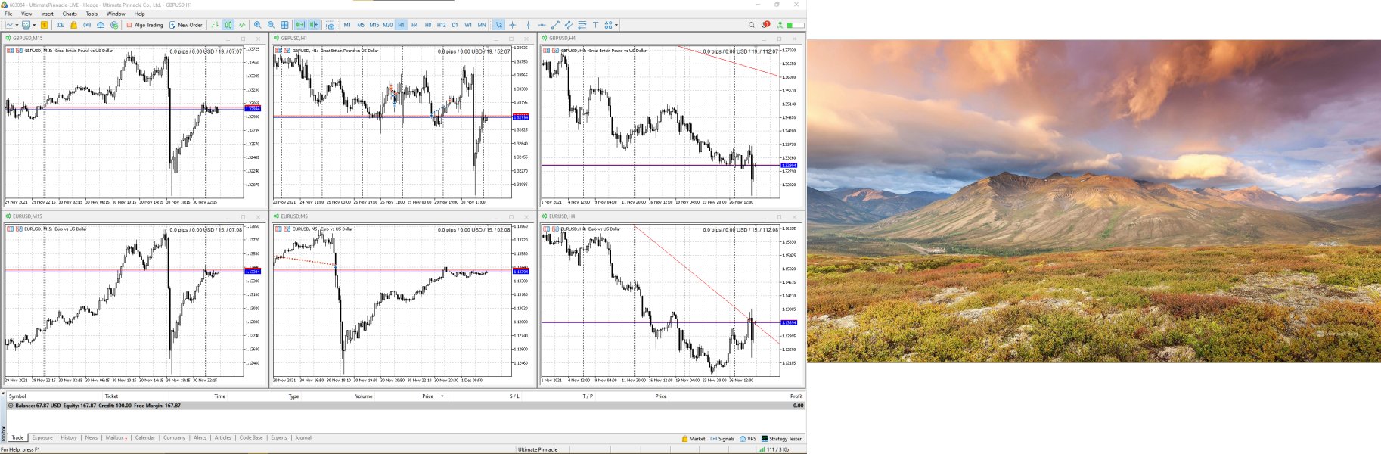
Task: Switch charts to line chart style
Action: [242, 25]
